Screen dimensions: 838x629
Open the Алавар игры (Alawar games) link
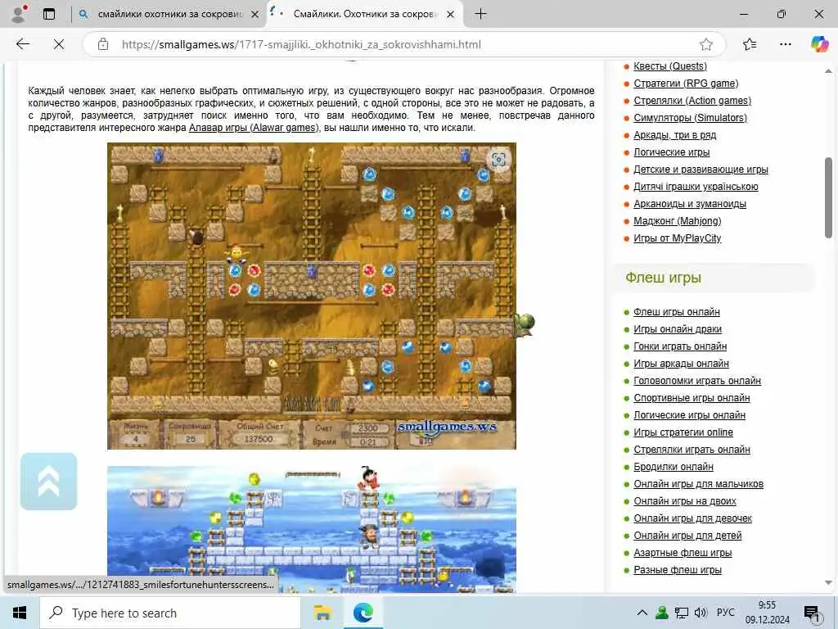pos(254,128)
